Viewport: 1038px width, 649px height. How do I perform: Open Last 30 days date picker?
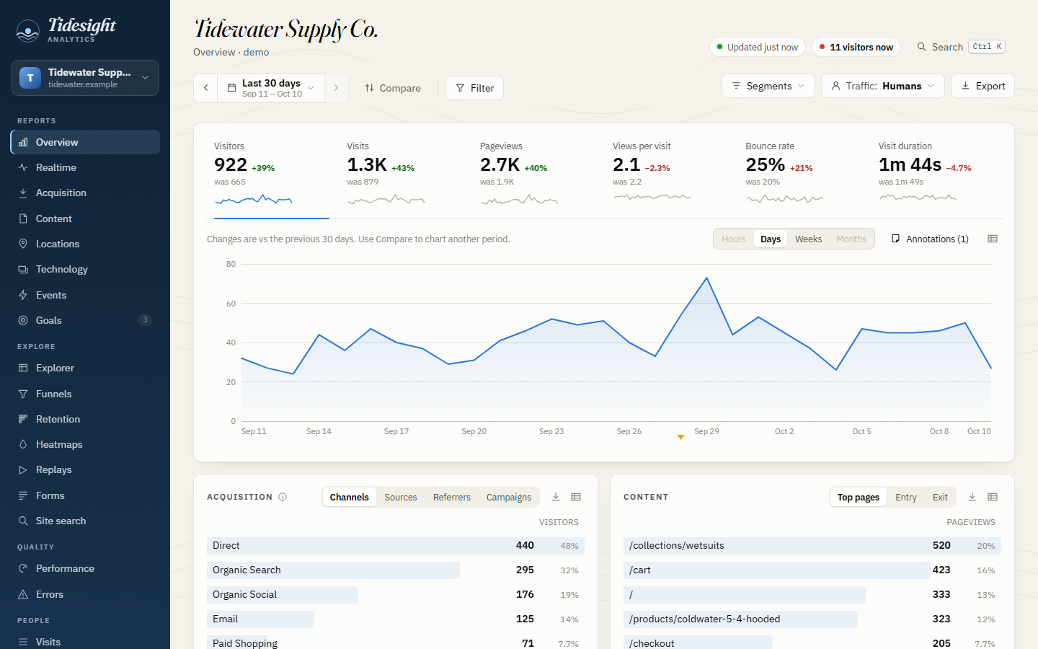point(271,88)
